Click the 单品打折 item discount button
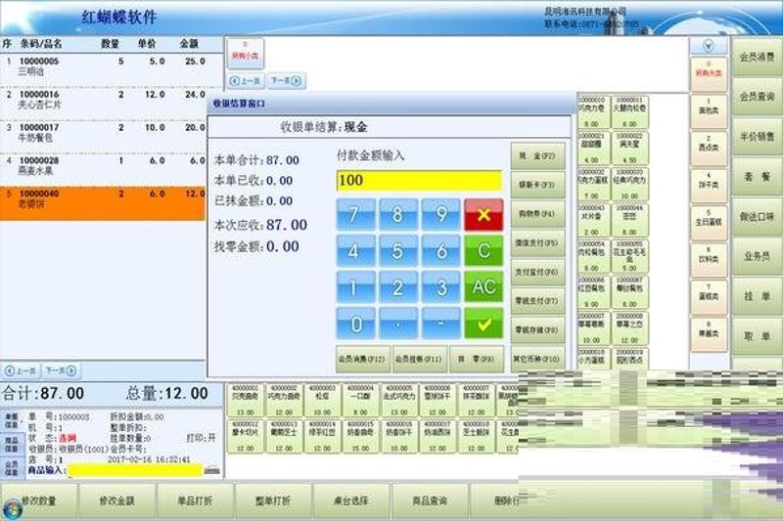Screen dimensions: 783x521 pos(195,500)
